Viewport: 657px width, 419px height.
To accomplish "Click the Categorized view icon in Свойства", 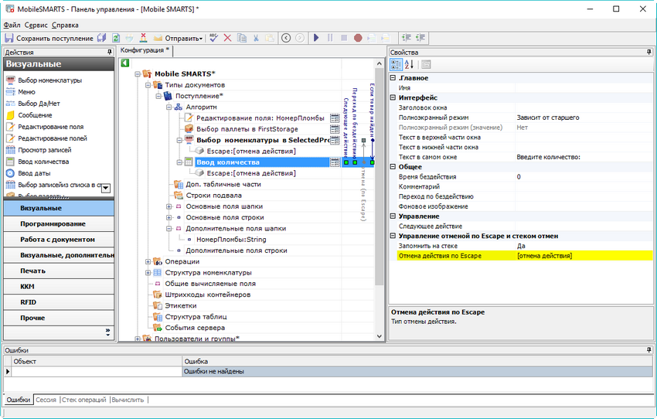I will [396, 64].
